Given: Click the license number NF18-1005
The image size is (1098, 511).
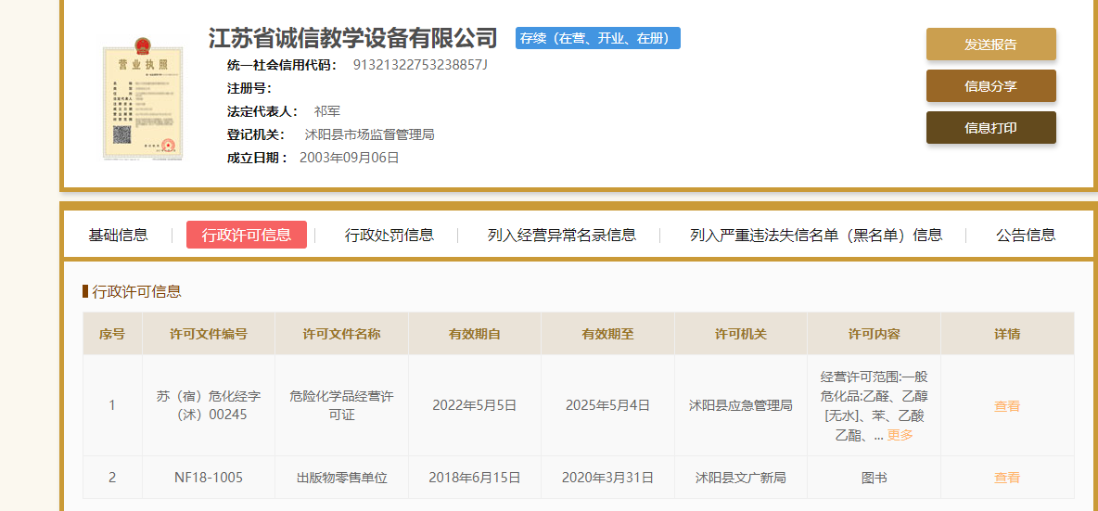Looking at the screenshot, I should coord(209,478).
